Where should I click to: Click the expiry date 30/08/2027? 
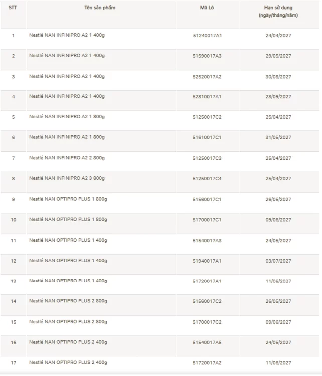pyautogui.click(x=278, y=76)
